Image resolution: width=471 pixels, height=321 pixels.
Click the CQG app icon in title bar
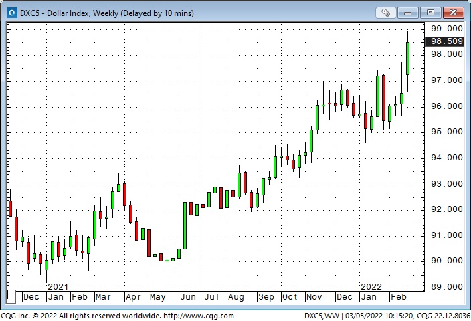12,13
